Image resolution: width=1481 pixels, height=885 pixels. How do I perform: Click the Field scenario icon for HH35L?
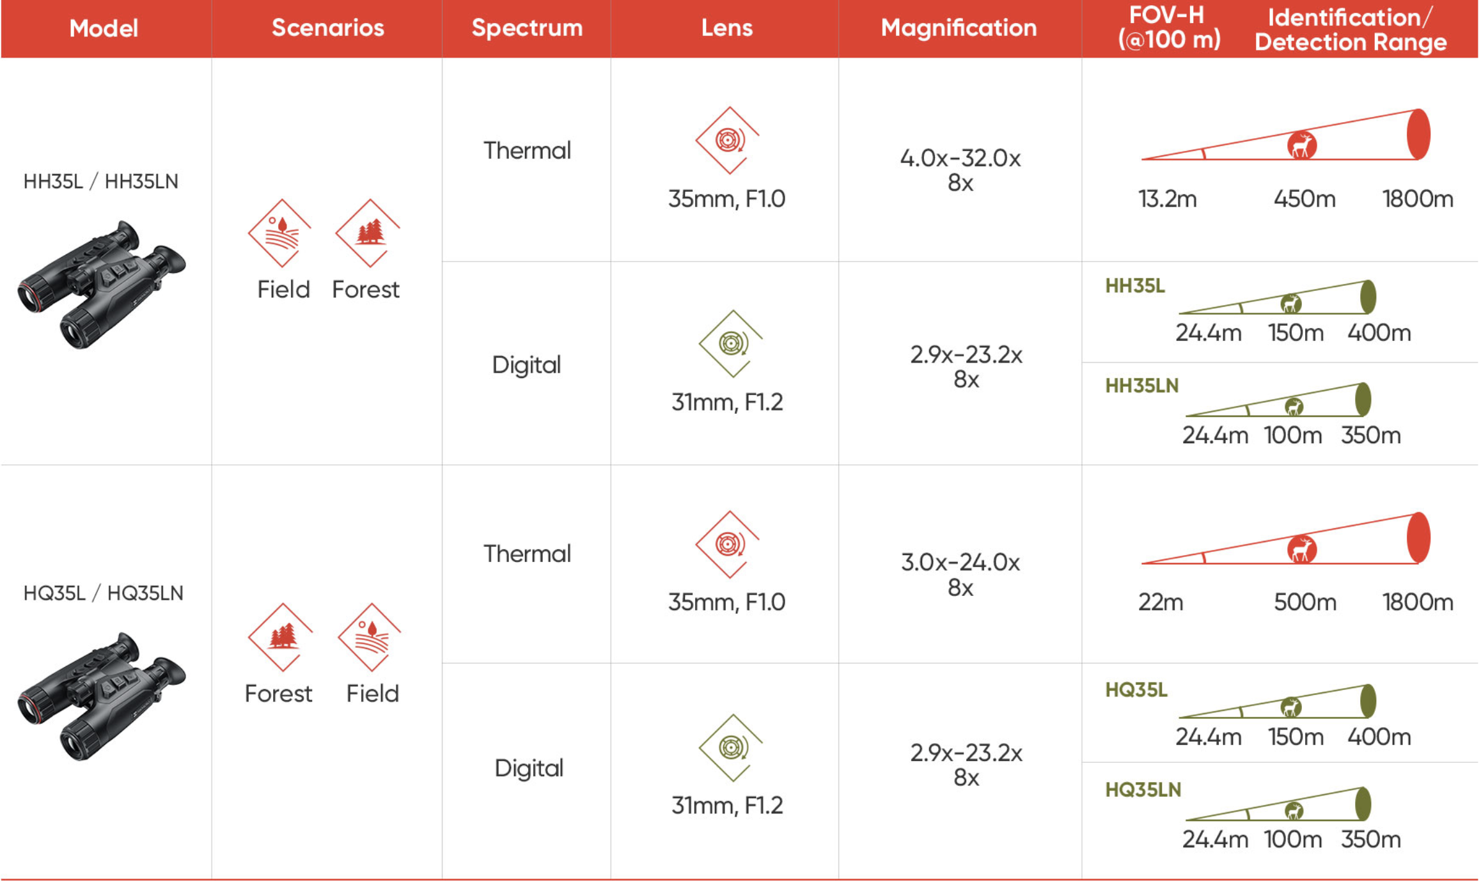coord(280,233)
